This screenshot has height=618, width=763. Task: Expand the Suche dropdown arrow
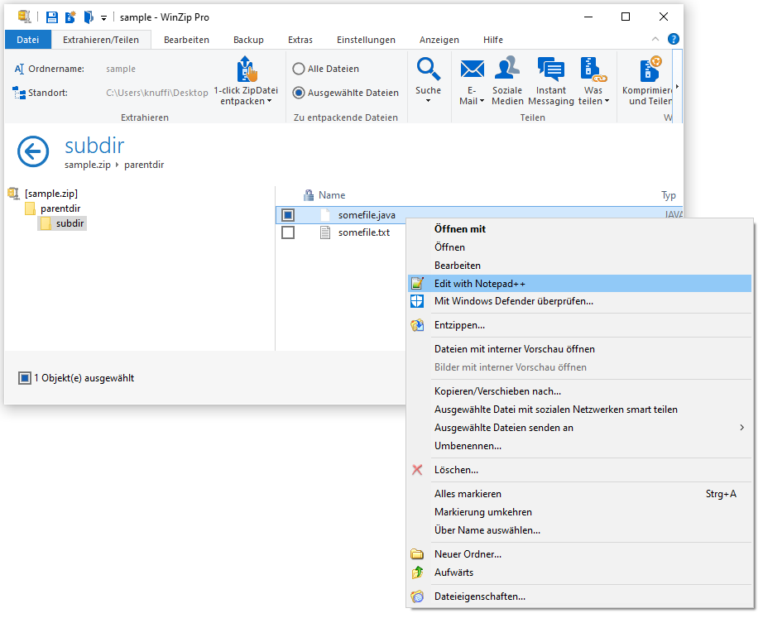pos(428,101)
